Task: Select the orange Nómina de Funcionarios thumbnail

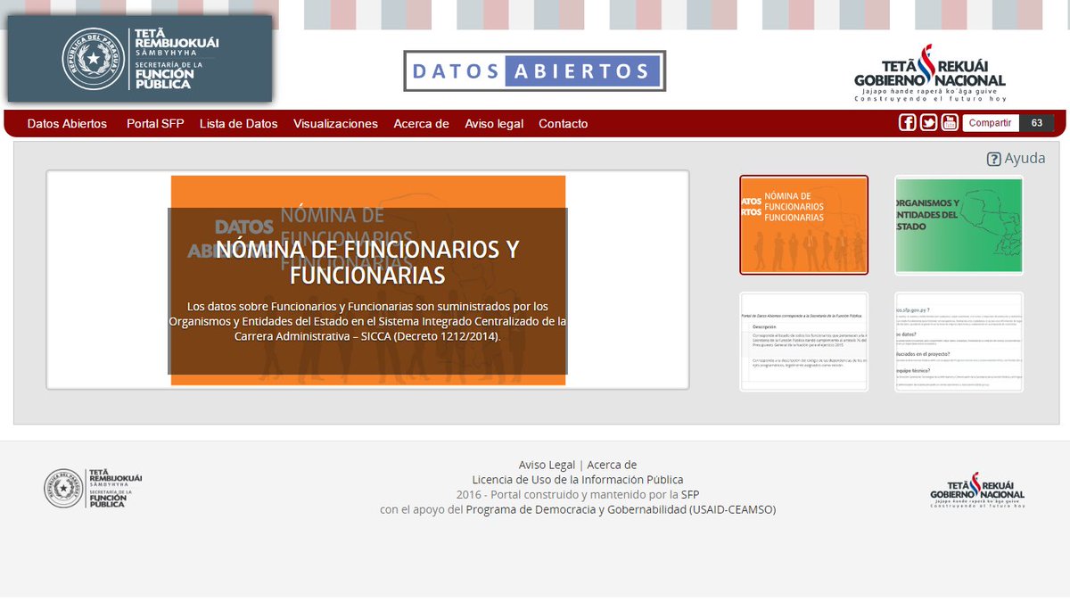Action: point(803,225)
